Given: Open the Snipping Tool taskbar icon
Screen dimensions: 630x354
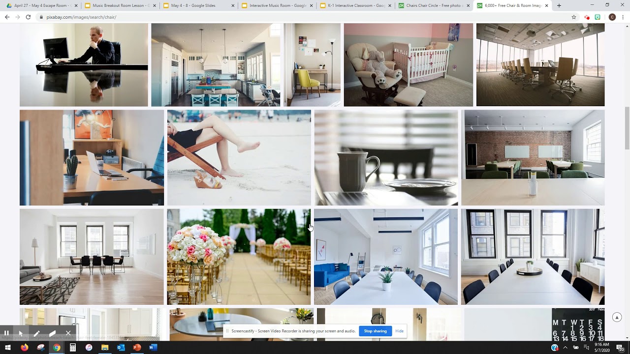Looking at the screenshot, I should click(x=41, y=348).
